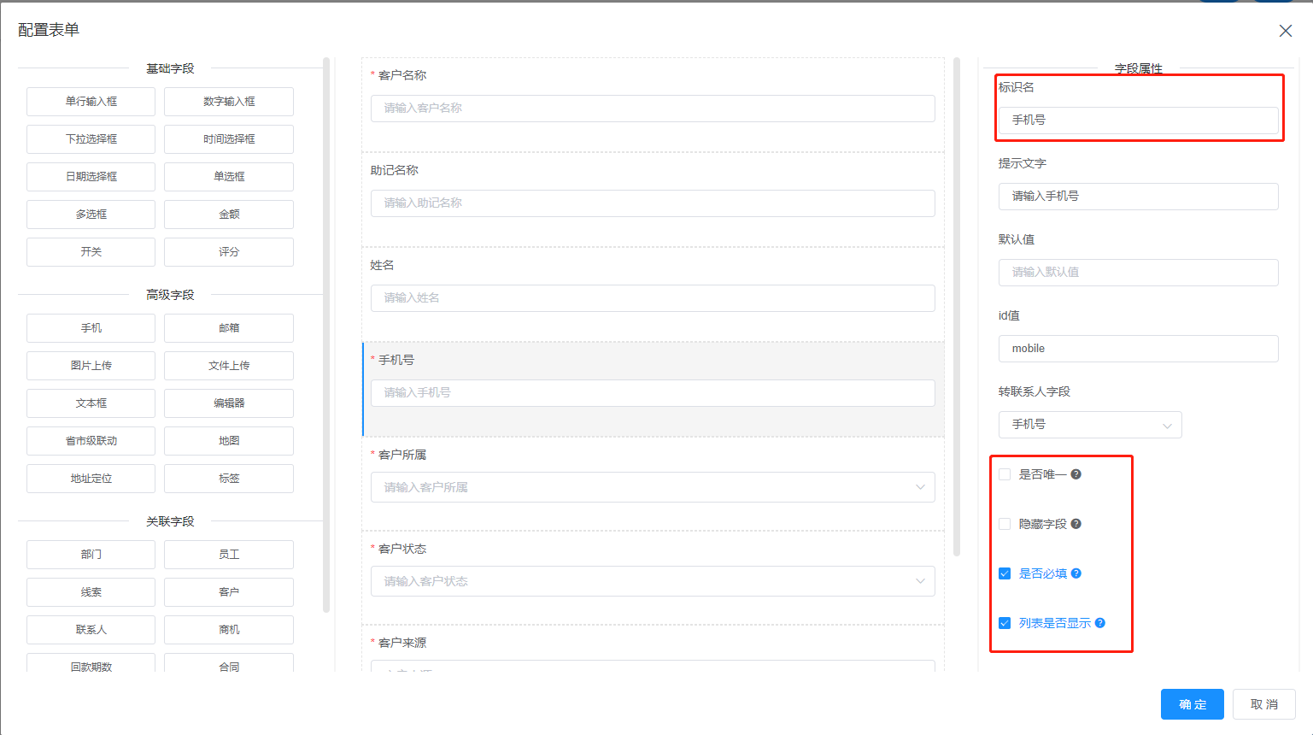1313x735 pixels.
Task: Toggle the 列表是否显示 checkbox
Action: (1005, 623)
